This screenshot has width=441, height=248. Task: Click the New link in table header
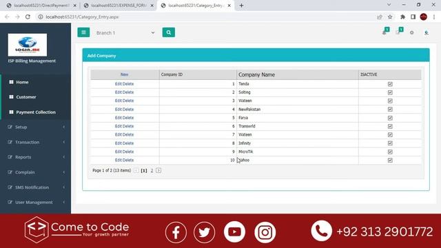(124, 74)
